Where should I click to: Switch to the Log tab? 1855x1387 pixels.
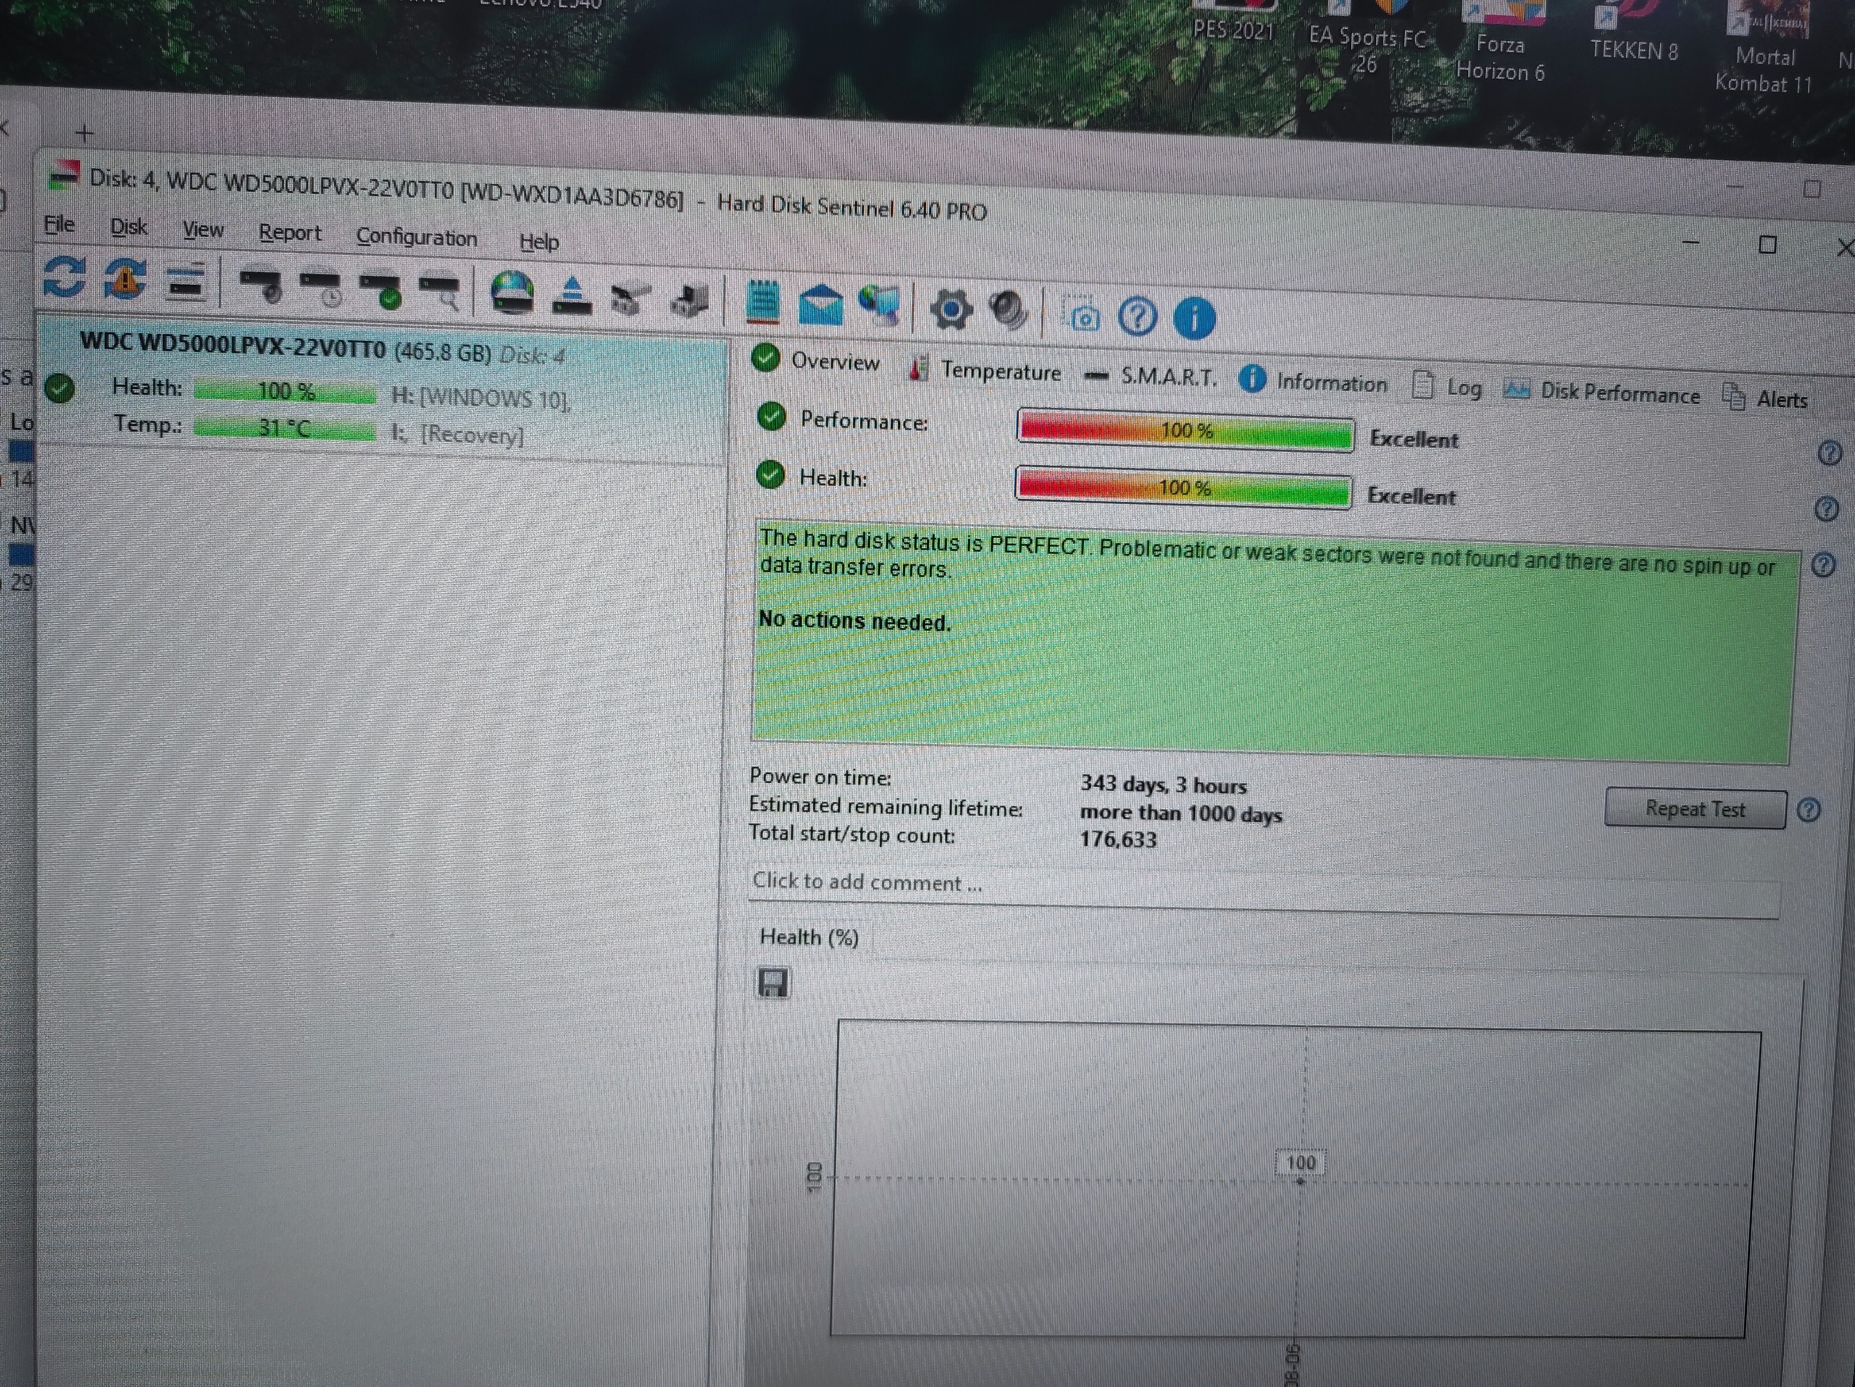click(1446, 387)
